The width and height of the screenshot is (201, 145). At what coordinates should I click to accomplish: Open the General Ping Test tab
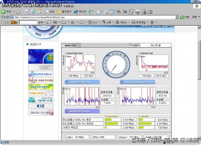[82, 82]
